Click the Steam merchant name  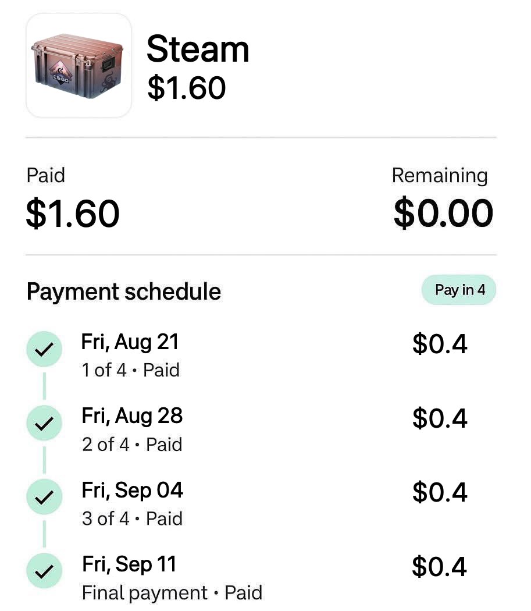pos(198,49)
